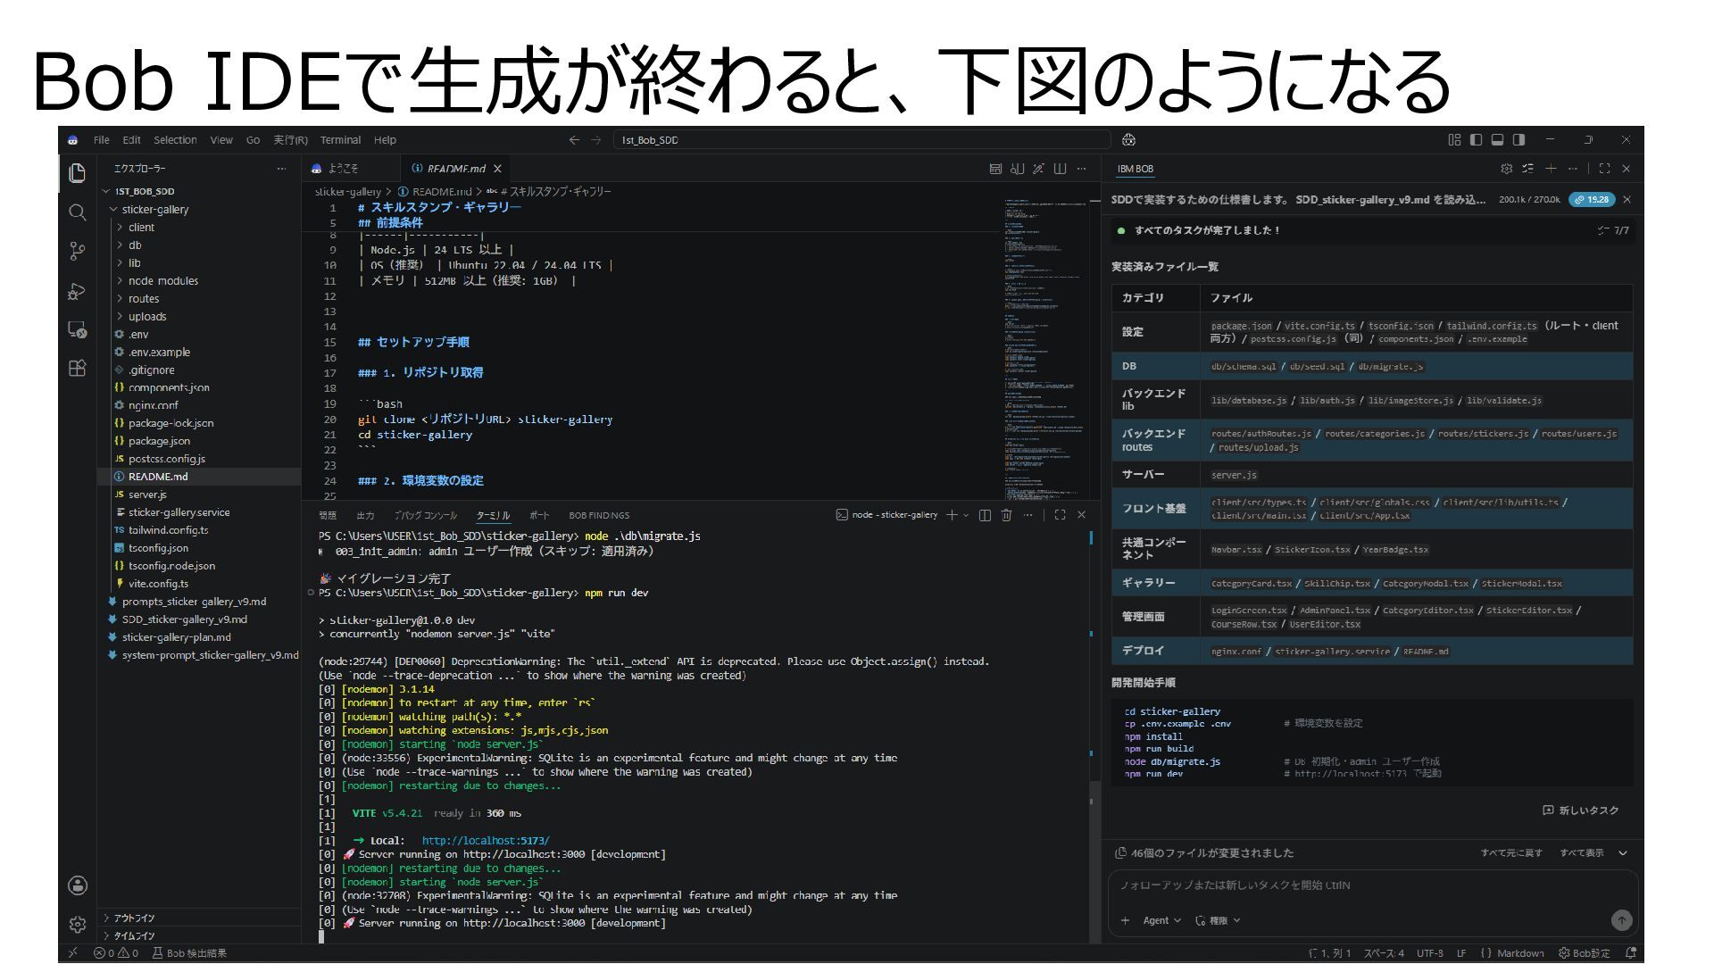Close the README.md editor tab
Image resolution: width=1714 pixels, height=964 pixels.
[497, 169]
